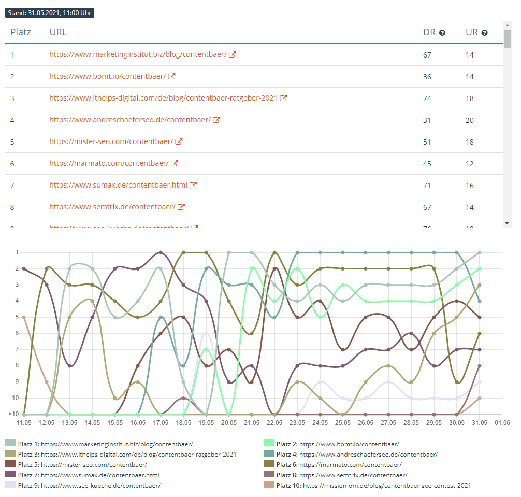The image size is (521, 497).
Task: Click Platz 6 marmato.com olive color swatch
Action: [x=269, y=464]
